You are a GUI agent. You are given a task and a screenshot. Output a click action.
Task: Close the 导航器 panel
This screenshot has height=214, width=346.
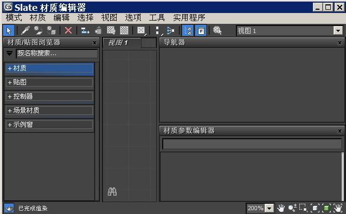point(340,43)
